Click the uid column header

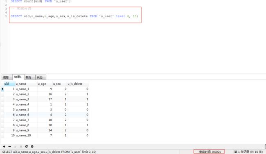9,84
